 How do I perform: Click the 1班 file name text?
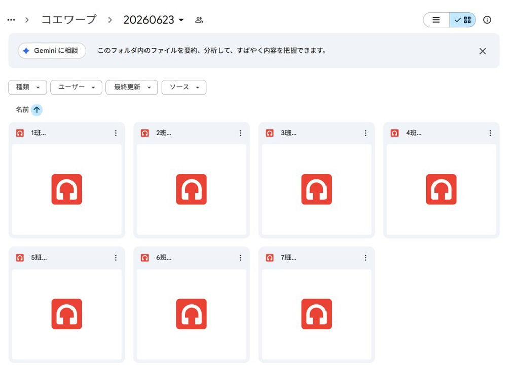click(39, 133)
